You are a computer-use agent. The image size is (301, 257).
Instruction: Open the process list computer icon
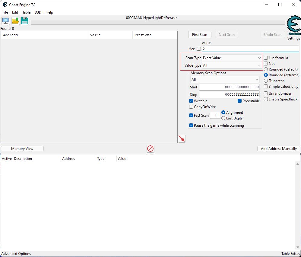[6, 21]
